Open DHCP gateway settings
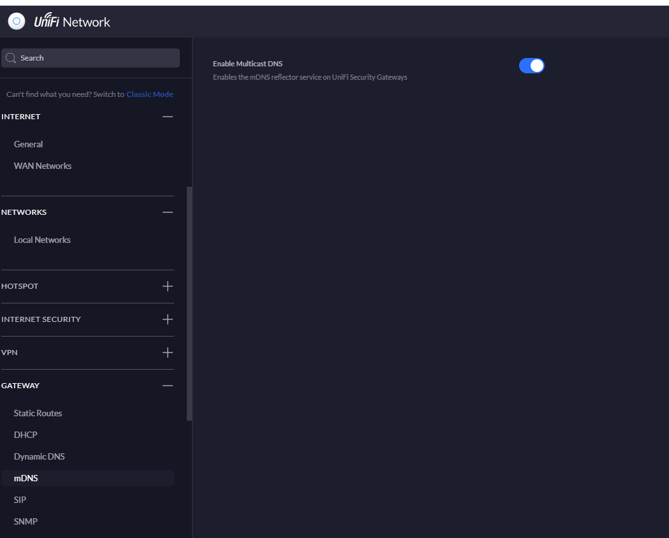 pyautogui.click(x=26, y=435)
